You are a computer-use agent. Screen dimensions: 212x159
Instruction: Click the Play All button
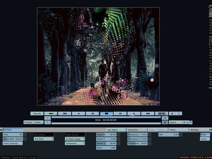tap(37, 114)
